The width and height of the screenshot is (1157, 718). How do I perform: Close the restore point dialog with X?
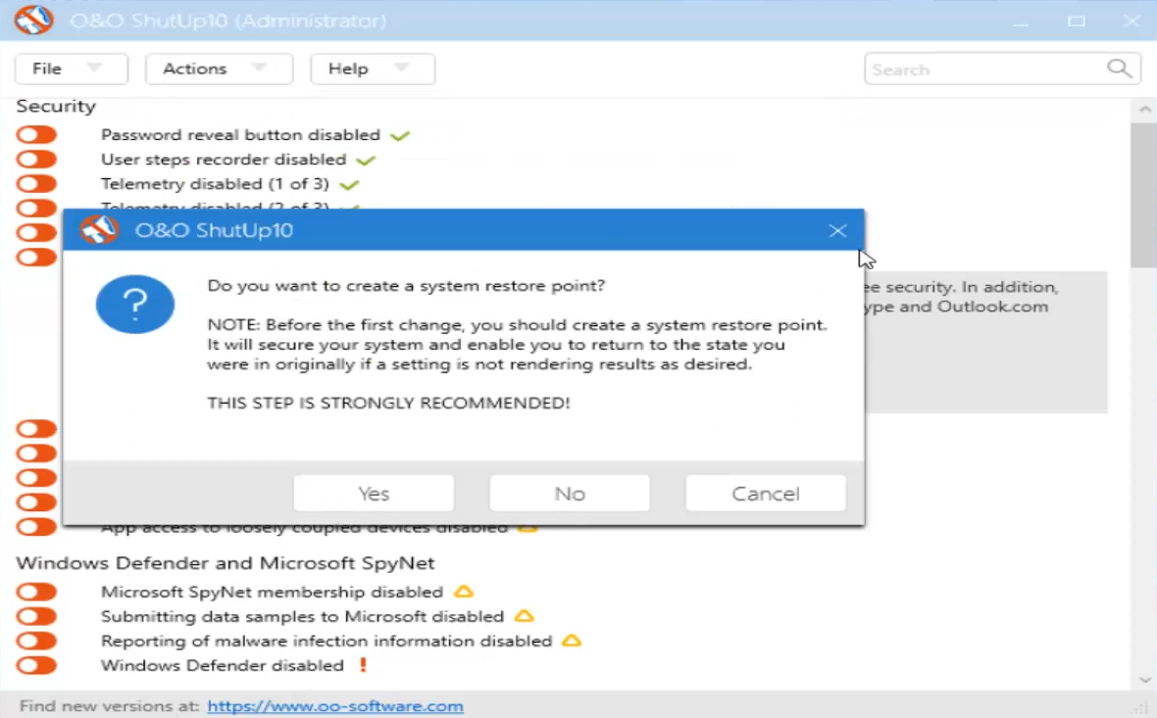pyautogui.click(x=837, y=231)
